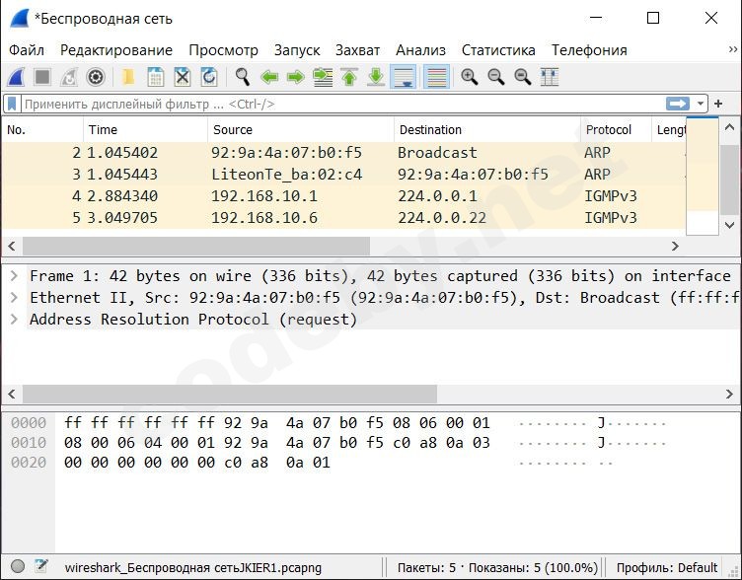Click hex offset 0000 row bytes
742x580 pixels.
coord(277,422)
